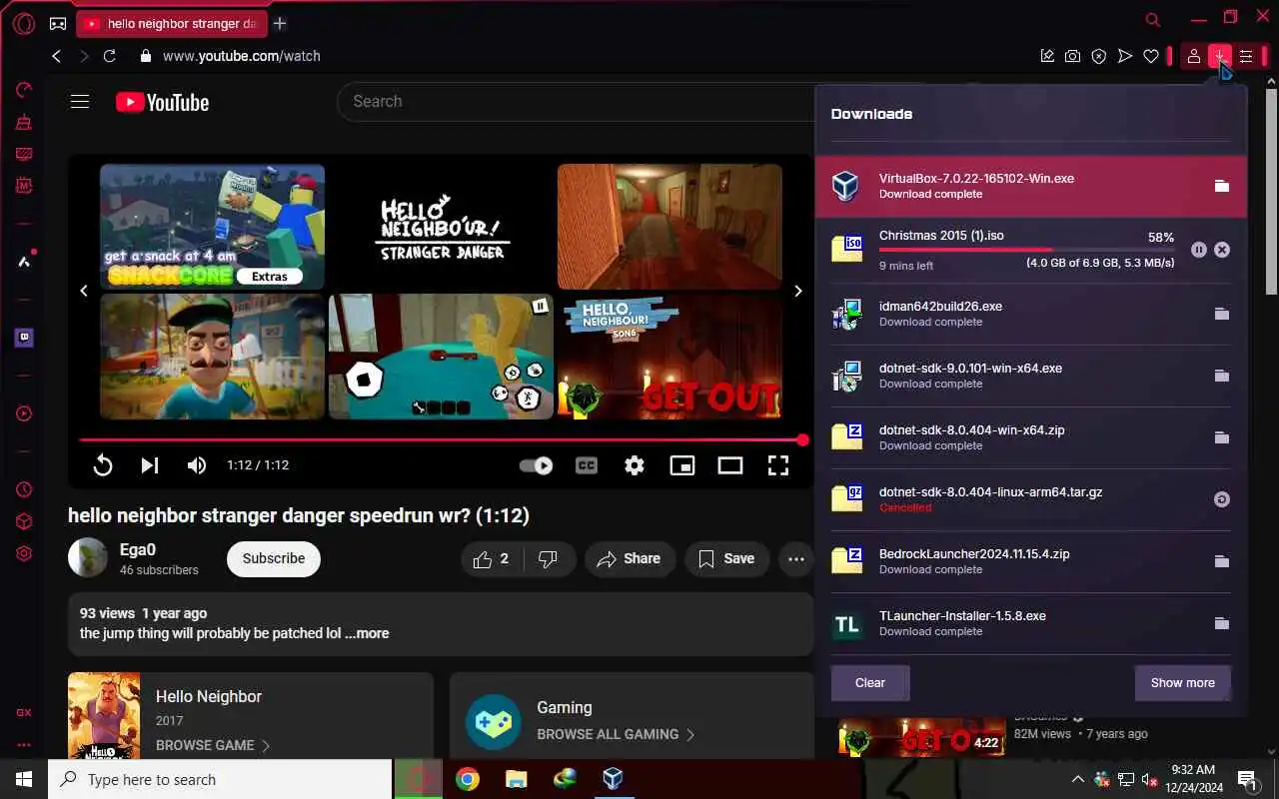Open the Opera menu logo button
Viewport: 1279px width, 799px height.
point(23,23)
